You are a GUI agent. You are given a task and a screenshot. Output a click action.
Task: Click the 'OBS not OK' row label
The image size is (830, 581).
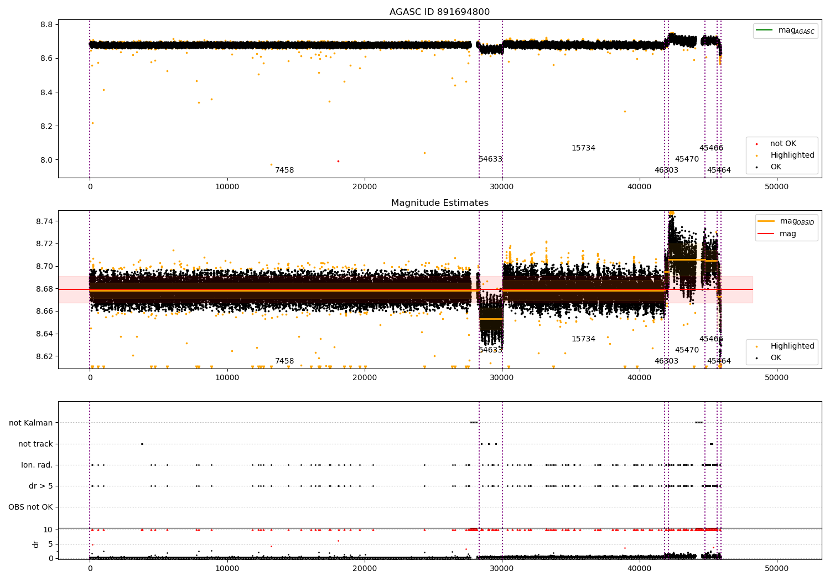click(x=30, y=507)
